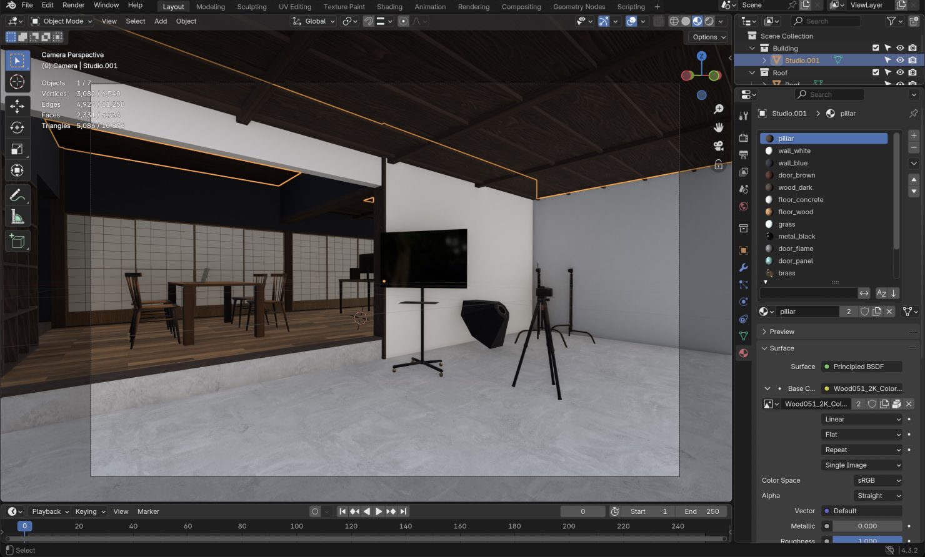Switch to the Shading workspace tab
The height and width of the screenshot is (557, 925).
[389, 7]
